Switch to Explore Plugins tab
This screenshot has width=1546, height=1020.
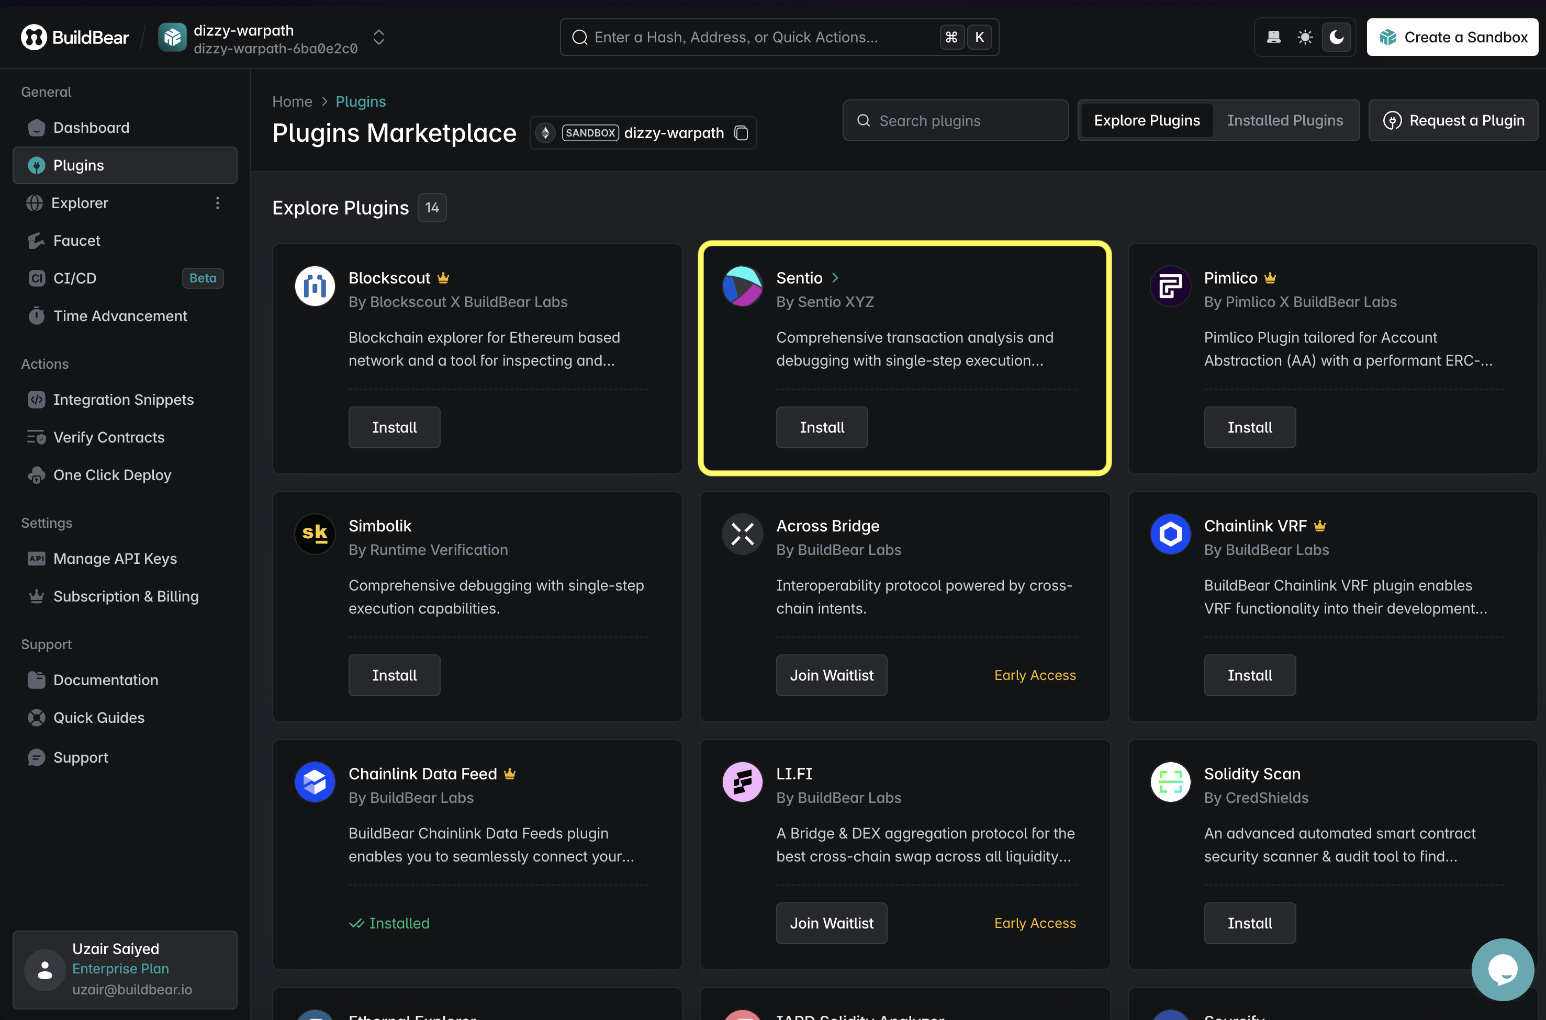click(x=1147, y=120)
